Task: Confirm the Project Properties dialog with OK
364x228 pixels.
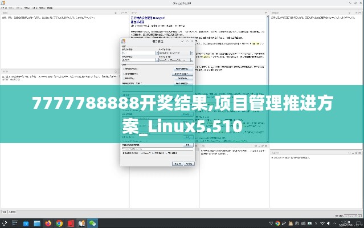Action: tap(177, 164)
